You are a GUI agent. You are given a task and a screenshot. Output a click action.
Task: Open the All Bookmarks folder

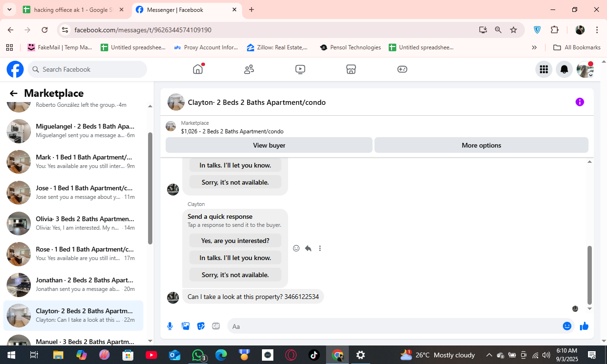click(577, 47)
